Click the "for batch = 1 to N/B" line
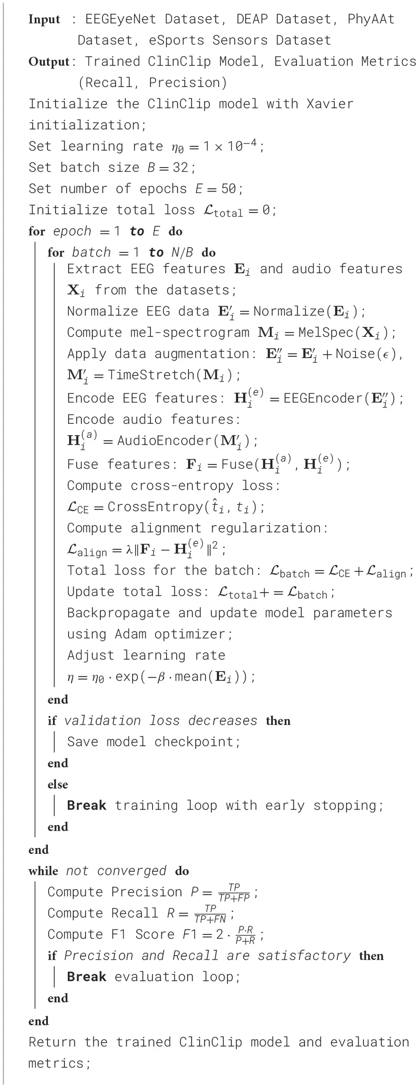Screen dimensions: 419x1088 pyautogui.click(x=131, y=253)
